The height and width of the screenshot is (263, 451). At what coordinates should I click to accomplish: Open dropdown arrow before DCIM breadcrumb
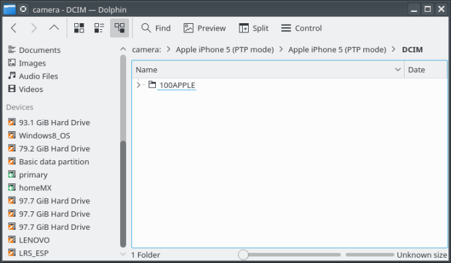(x=393, y=50)
